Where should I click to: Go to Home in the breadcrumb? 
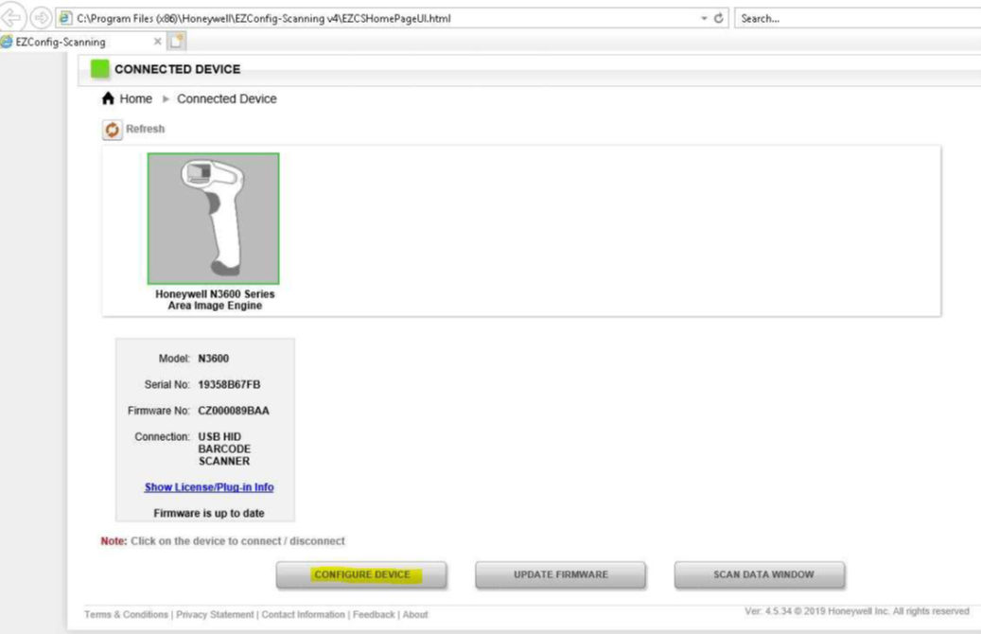[136, 99]
